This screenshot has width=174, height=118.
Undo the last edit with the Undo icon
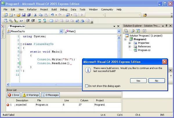52,15
